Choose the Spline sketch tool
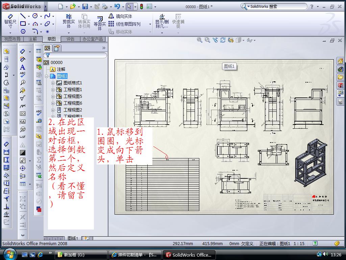This screenshot has width=346, height=260. tap(47, 16)
